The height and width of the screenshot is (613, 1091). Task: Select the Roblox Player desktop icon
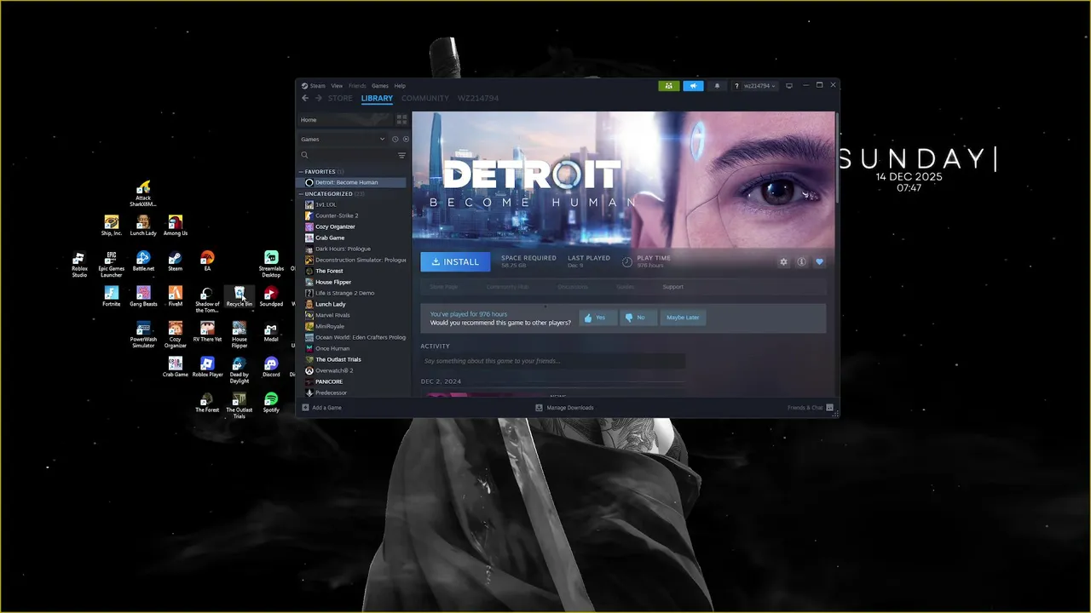coord(207,367)
